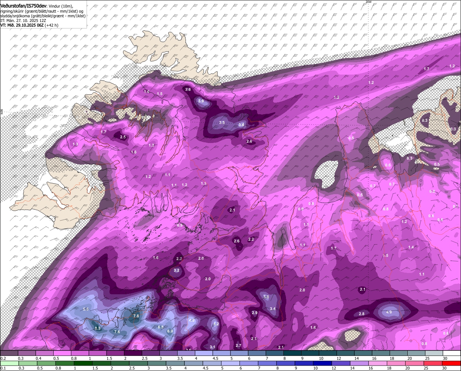Click the 3.2 precipitation value on the map
This screenshot has height=371, width=461.
click(176, 270)
